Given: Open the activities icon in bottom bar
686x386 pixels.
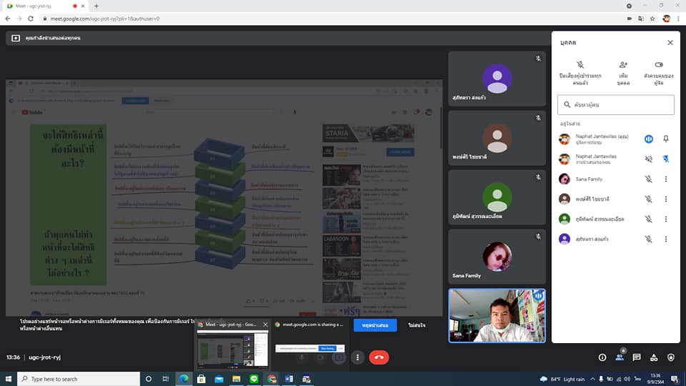Looking at the screenshot, I should point(654,357).
